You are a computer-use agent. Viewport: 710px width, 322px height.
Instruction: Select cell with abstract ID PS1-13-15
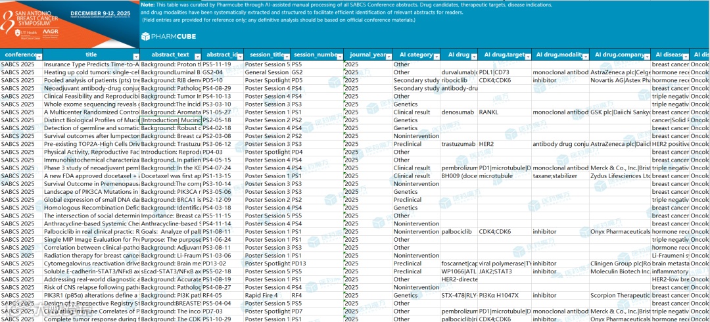tap(223, 175)
